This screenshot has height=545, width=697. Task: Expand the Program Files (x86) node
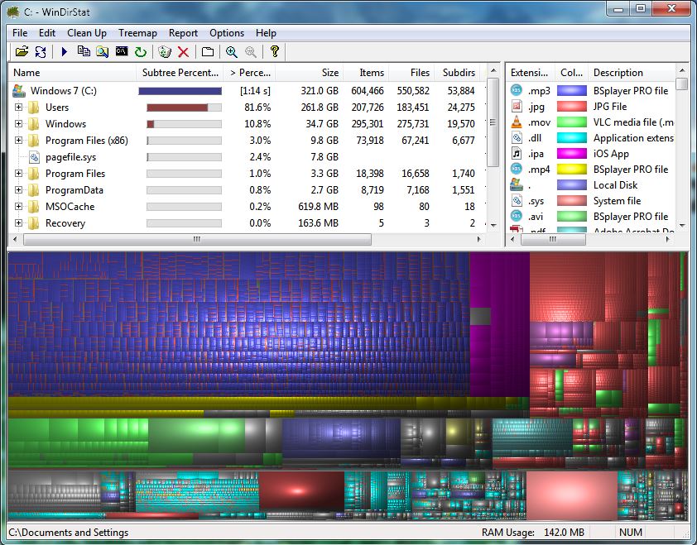18,141
